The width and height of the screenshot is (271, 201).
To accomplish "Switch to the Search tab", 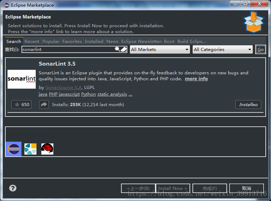I will 14,41.
